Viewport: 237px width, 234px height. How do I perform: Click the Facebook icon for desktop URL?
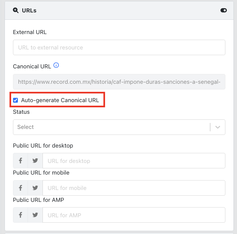point(20,161)
